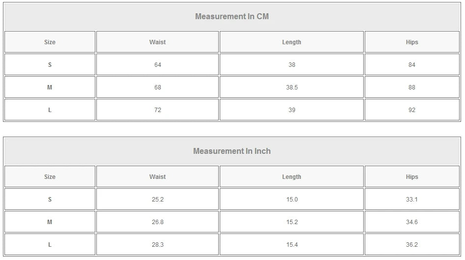Click the Hips header in Inch table

pos(412,177)
